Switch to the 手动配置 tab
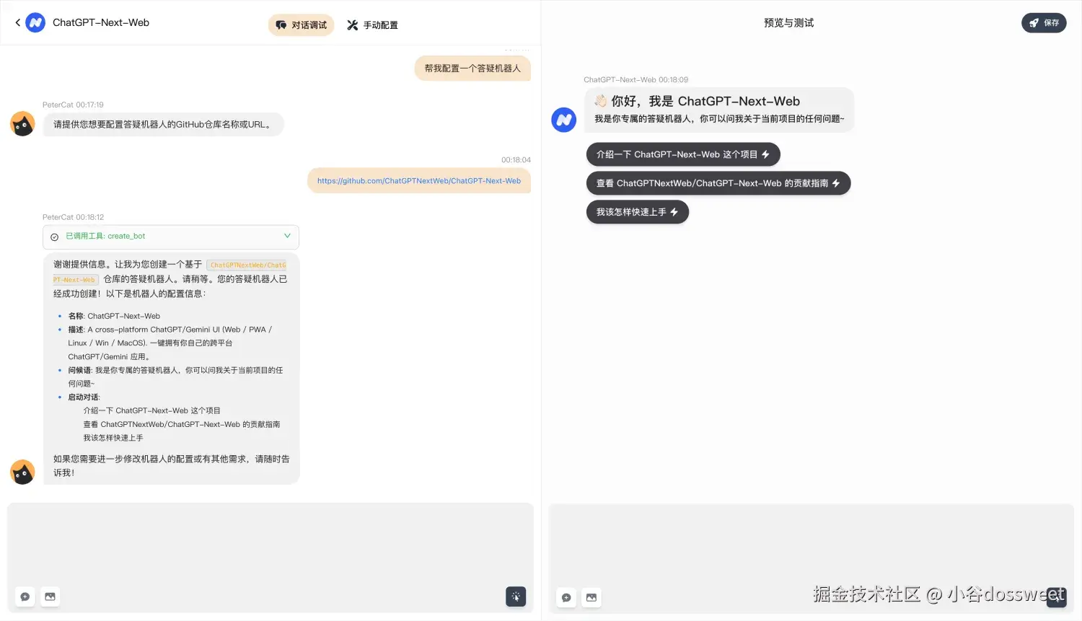 [372, 25]
